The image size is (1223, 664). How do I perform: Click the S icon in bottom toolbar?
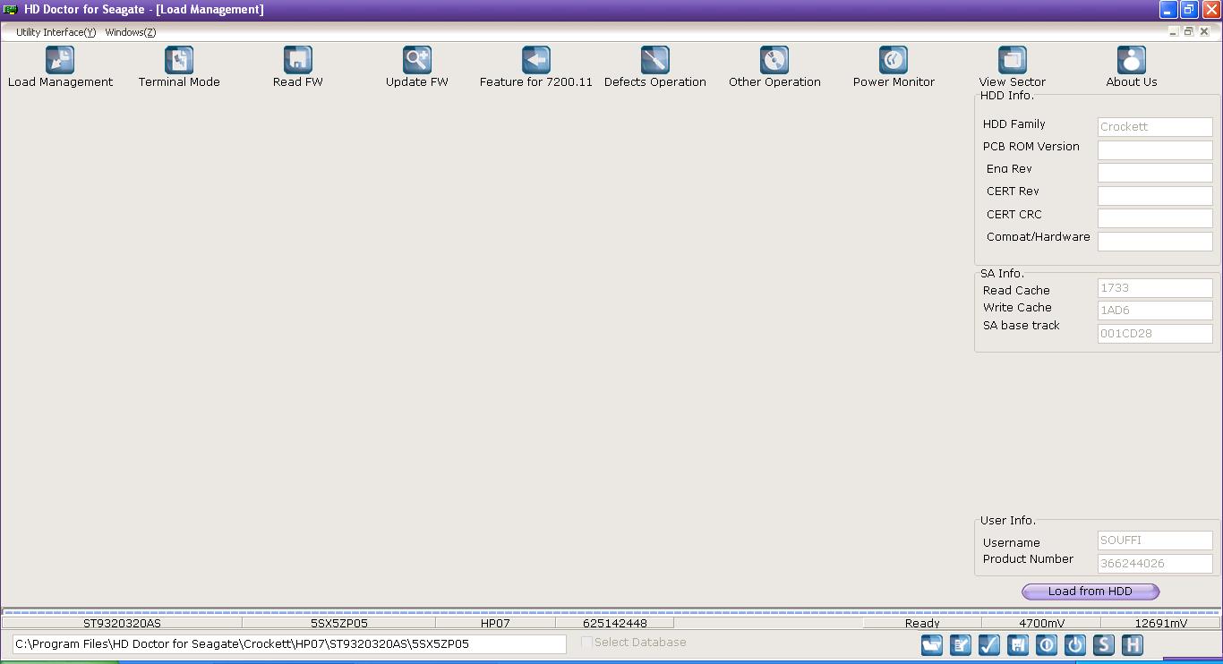click(1104, 644)
